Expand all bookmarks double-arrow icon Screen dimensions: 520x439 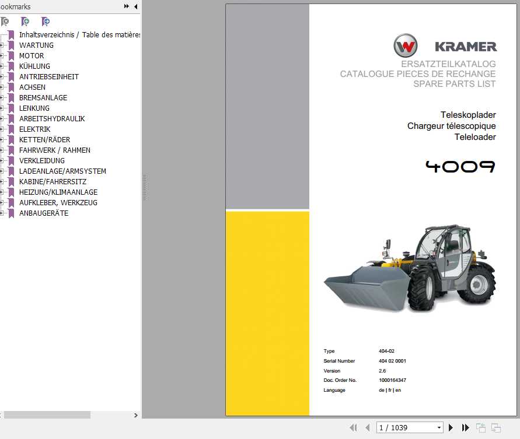tap(126, 6)
